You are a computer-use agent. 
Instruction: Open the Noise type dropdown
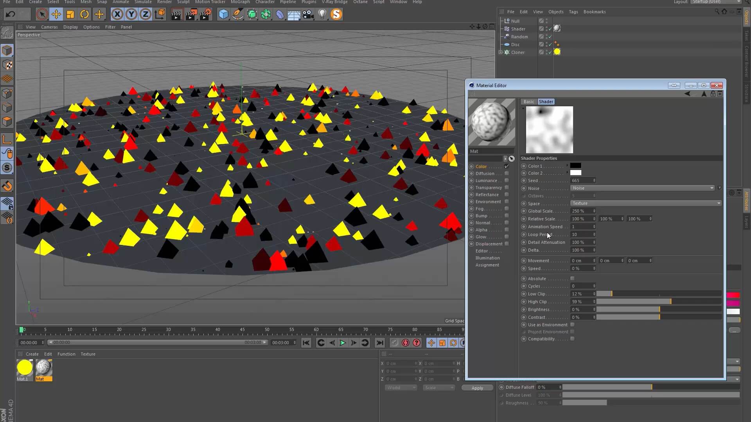click(642, 188)
